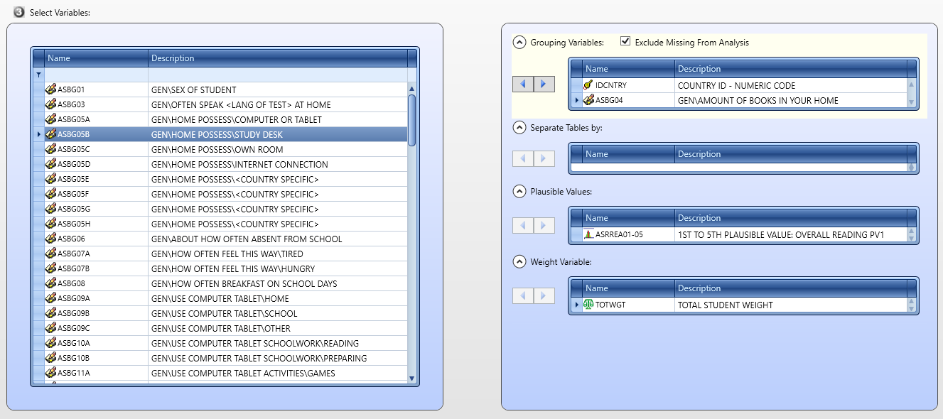This screenshot has width=943, height=419.
Task: Select the ASBG05F variable row
Action: coord(220,194)
